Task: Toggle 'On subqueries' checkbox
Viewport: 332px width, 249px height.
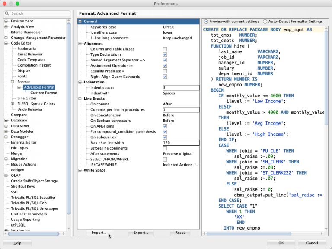Action: click(165, 137)
